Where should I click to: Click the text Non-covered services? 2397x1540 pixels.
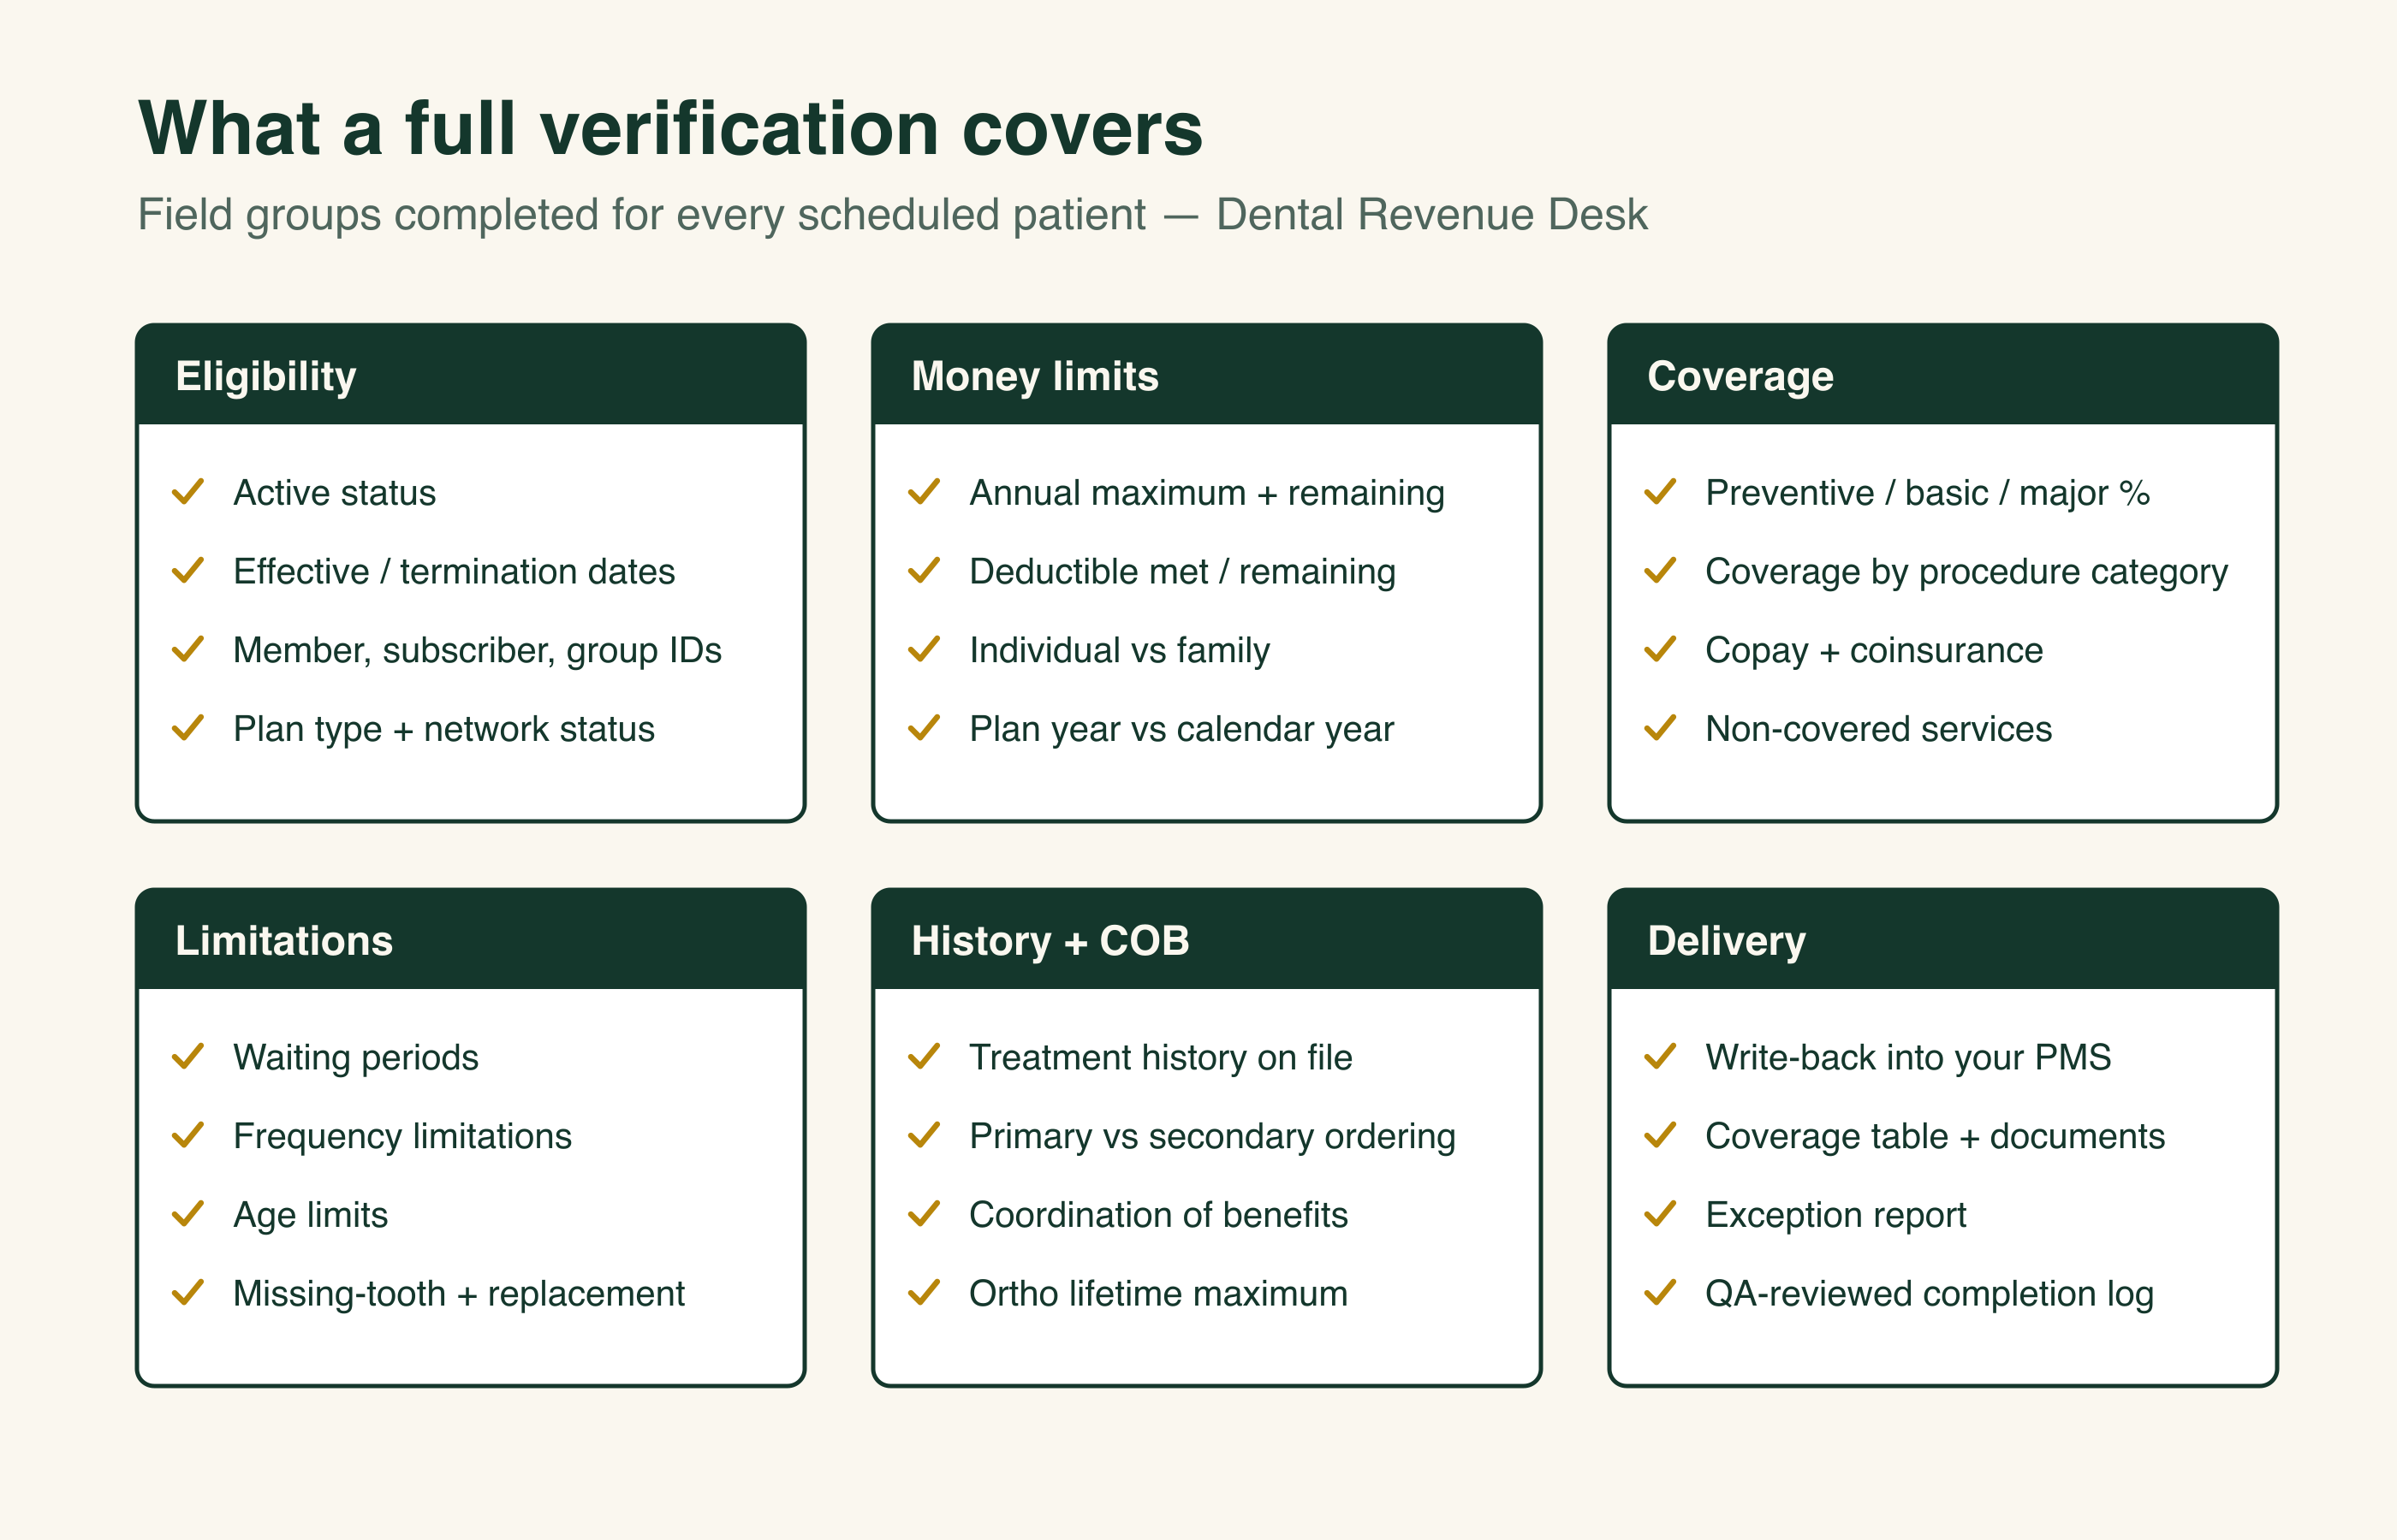pyautogui.click(x=1879, y=729)
